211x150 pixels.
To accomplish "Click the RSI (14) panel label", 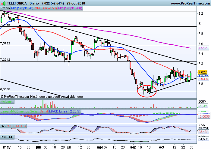I will coord(7,137).
